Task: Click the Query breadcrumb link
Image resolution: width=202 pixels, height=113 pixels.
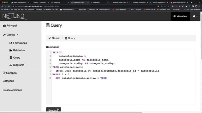Action: point(70,38)
